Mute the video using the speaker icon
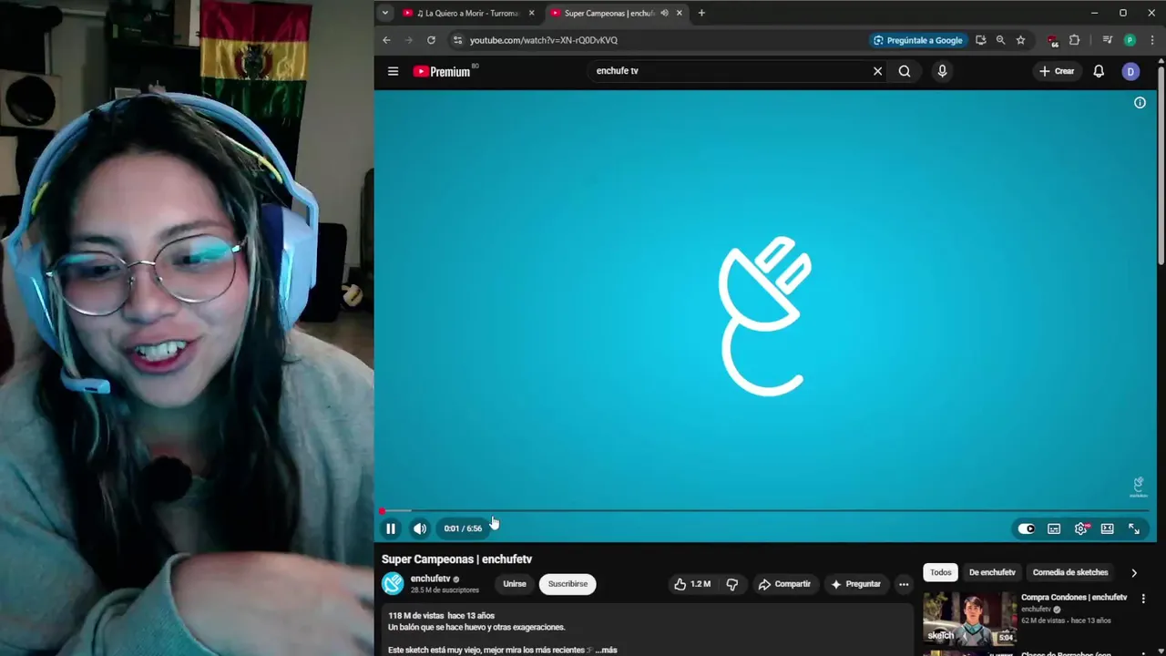The image size is (1166, 656). tap(420, 528)
